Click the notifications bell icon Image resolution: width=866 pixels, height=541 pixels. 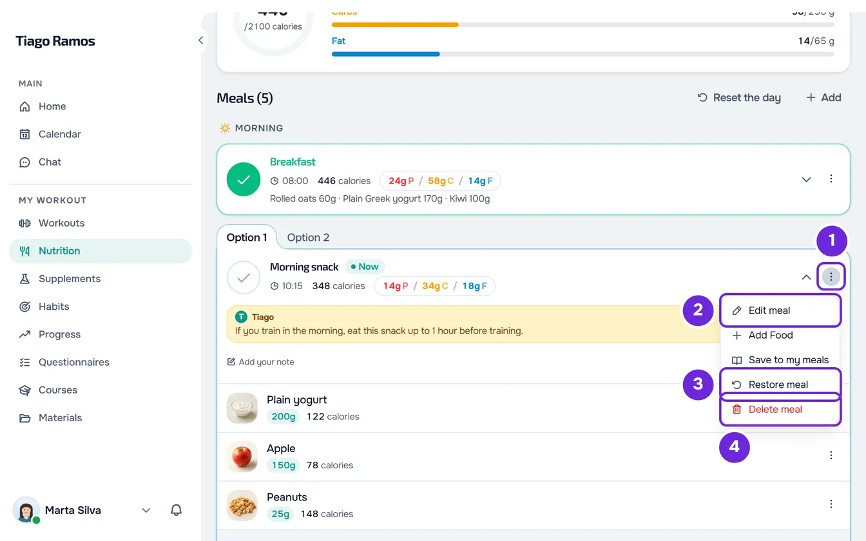(176, 510)
